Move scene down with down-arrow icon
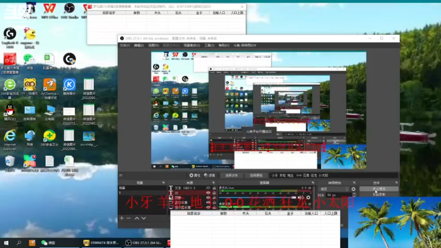The height and width of the screenshot is (248, 441). tap(144, 218)
